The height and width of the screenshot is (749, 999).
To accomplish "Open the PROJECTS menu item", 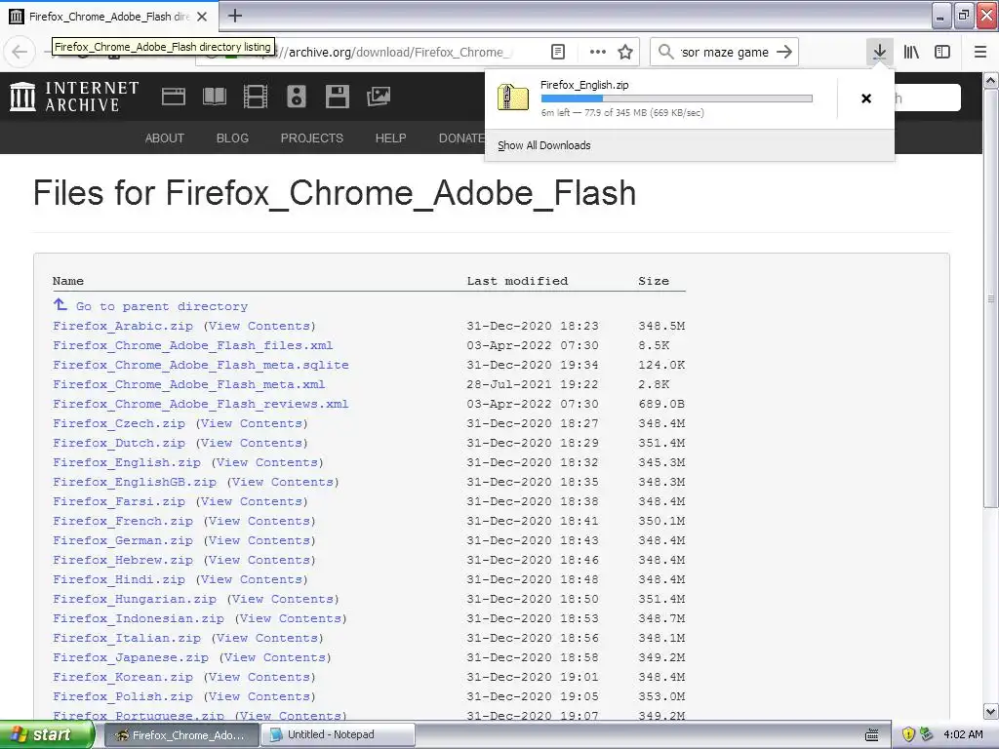I will tap(311, 138).
